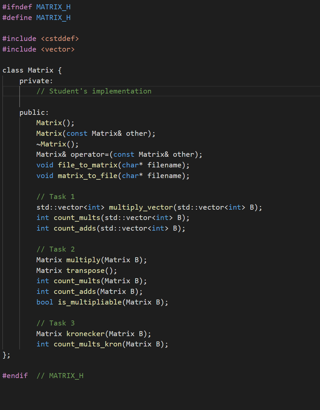Click the 'file_to_matrix' function name
320x410 pixels.
(x=87, y=165)
